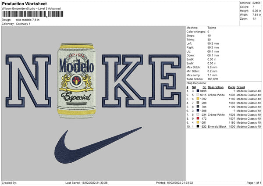Click the Width value '7.81 in'

click(256, 15)
